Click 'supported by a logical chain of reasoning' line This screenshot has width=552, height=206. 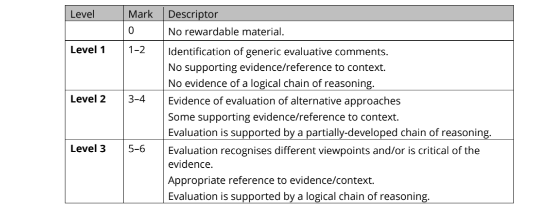click(x=299, y=196)
